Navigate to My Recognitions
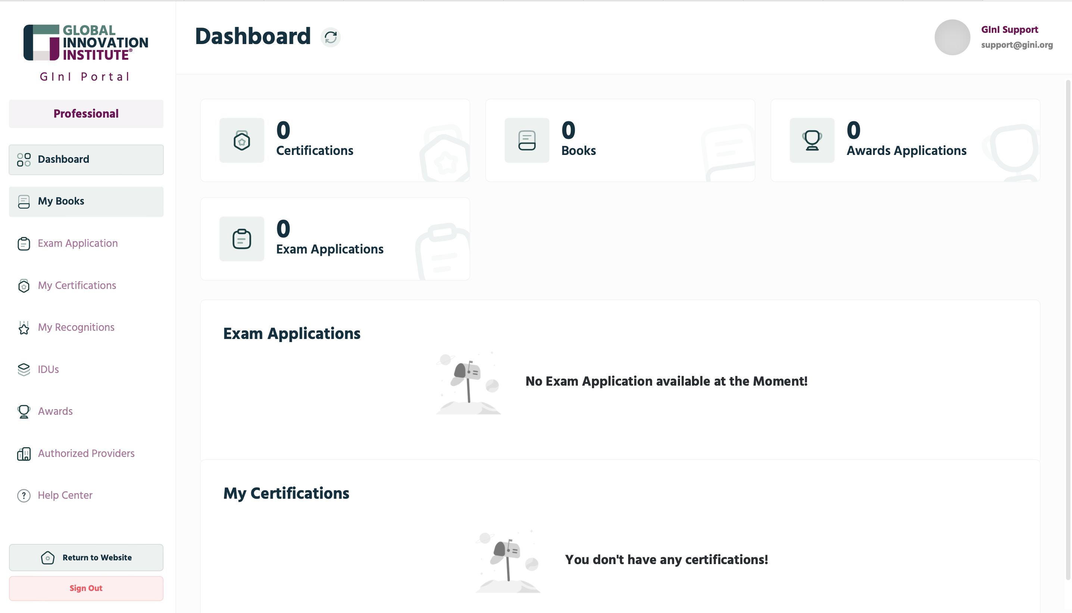 86,327
